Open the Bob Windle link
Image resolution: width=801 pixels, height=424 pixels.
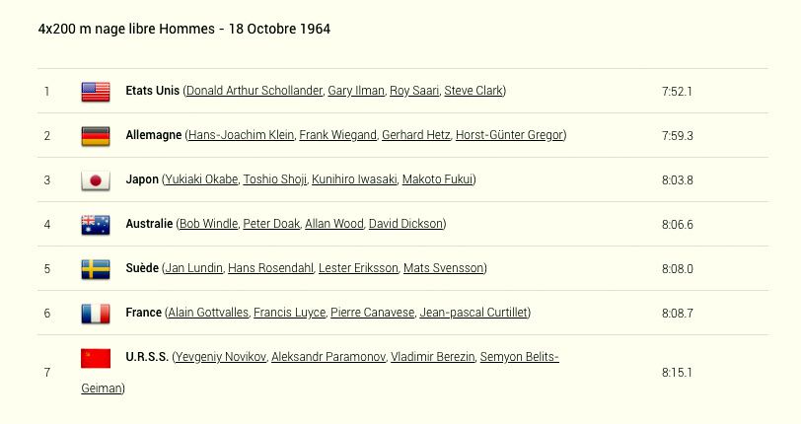point(209,224)
